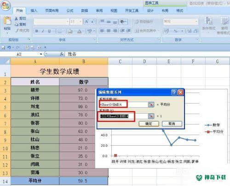Screen dimensions: 230x186
Task: Open the font size dropdown
Action: pyautogui.click(x=80, y=22)
